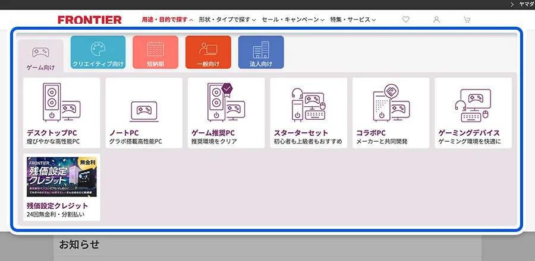This screenshot has height=261, width=535.
Task: Click the peripherals icon above ゲーミングデバイス
Action: (x=473, y=106)
